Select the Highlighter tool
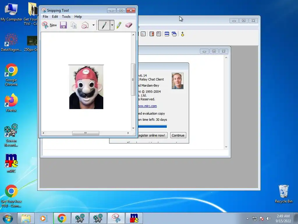This screenshot has height=224, width=298. [119, 25]
